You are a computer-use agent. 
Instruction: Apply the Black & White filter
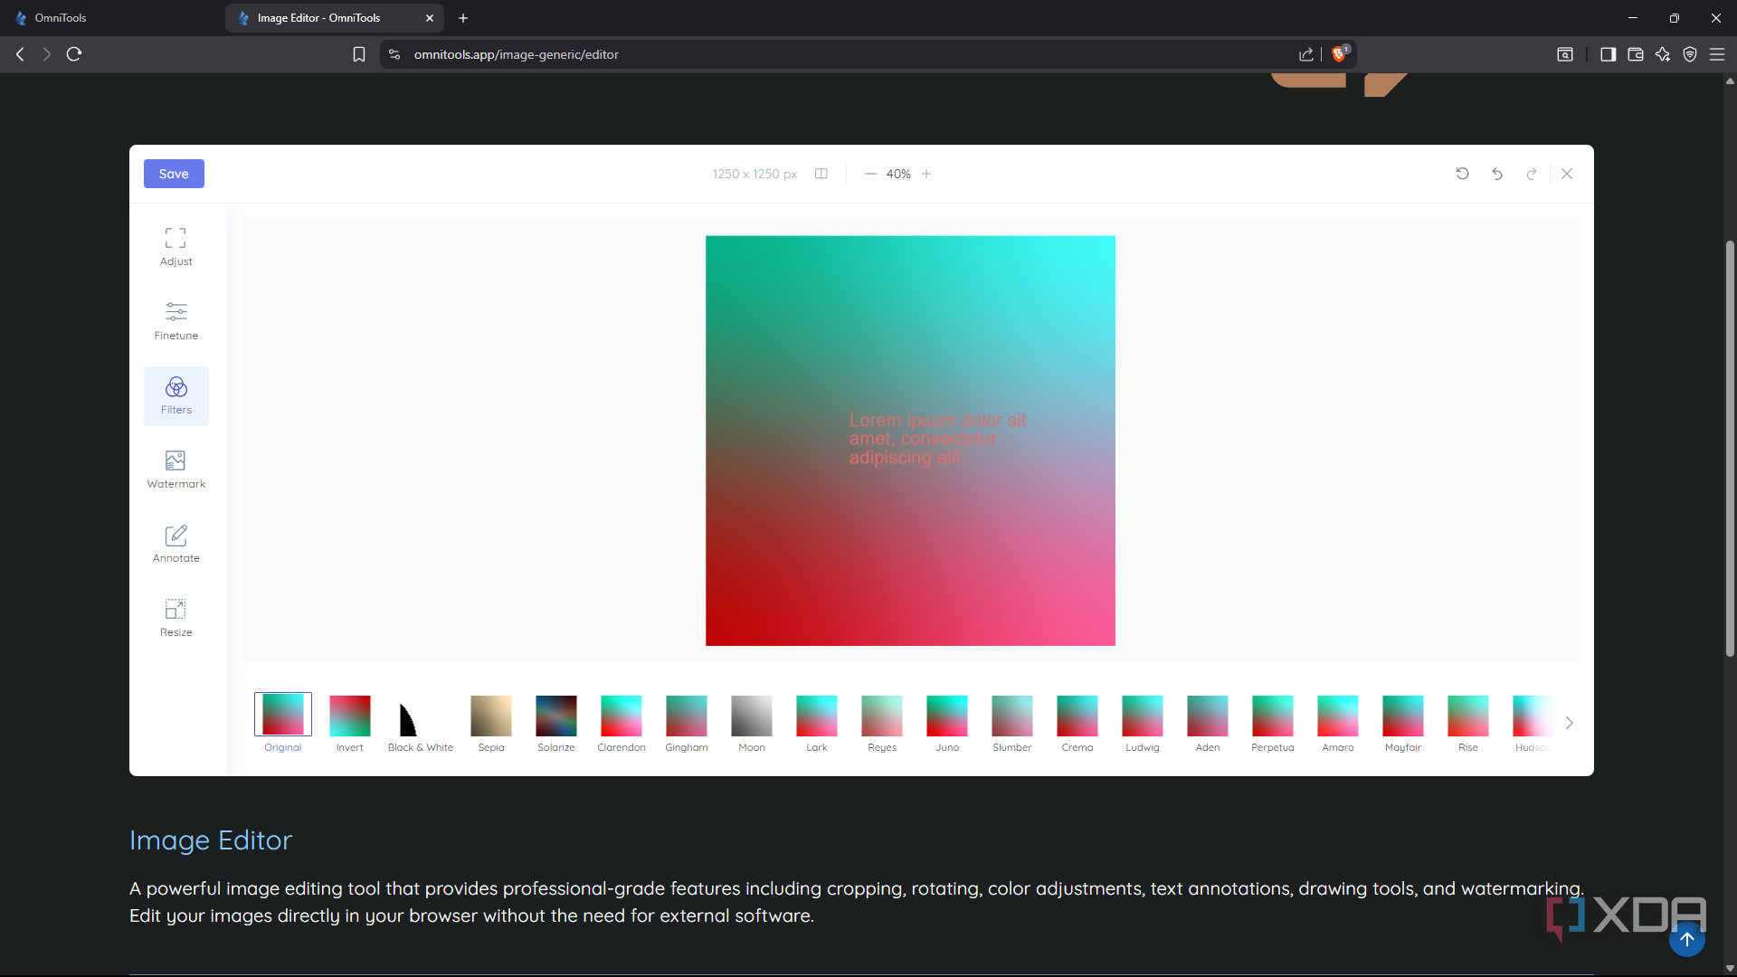pyautogui.click(x=421, y=723)
